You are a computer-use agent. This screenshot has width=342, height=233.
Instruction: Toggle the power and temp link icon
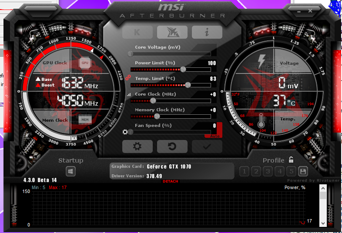[x=128, y=77]
